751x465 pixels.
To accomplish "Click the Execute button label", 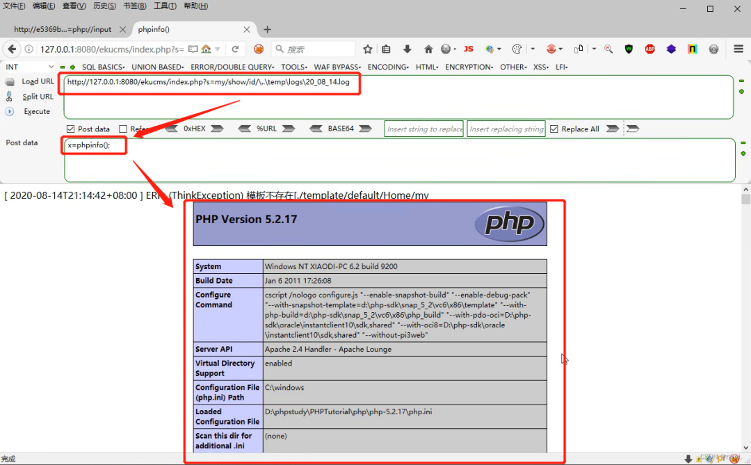I will [37, 111].
